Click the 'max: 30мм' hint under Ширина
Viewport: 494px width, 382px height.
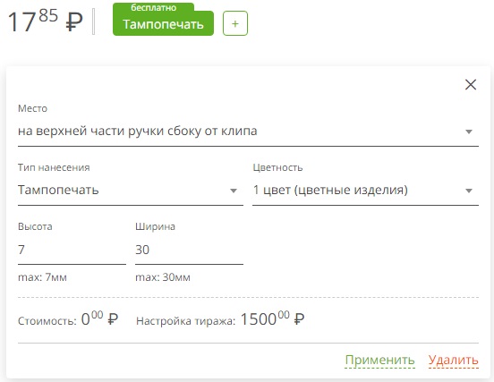(x=163, y=277)
